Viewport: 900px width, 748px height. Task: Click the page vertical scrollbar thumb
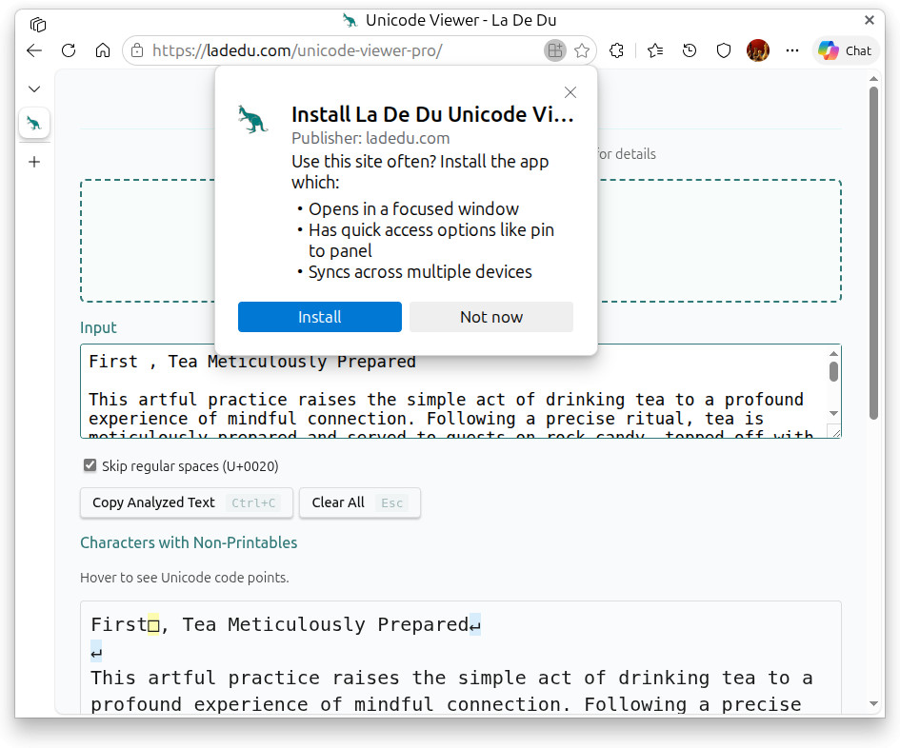(873, 253)
